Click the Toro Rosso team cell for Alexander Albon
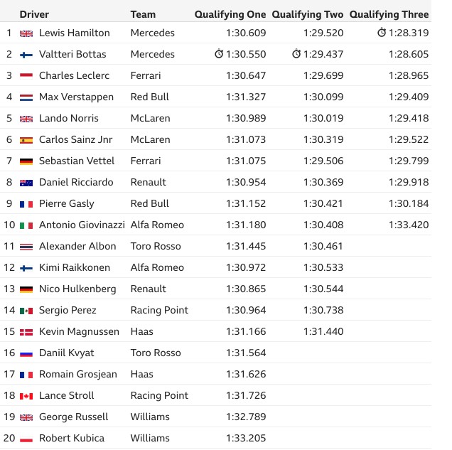The height and width of the screenshot is (450, 452). (156, 246)
